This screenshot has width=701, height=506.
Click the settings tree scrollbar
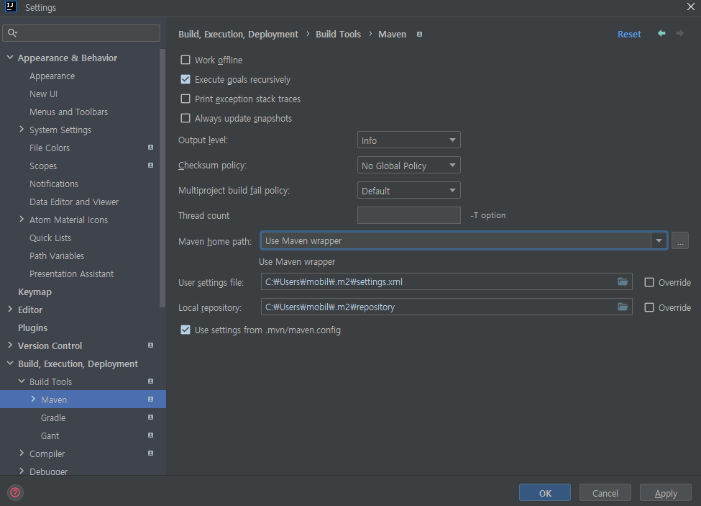coord(162,180)
